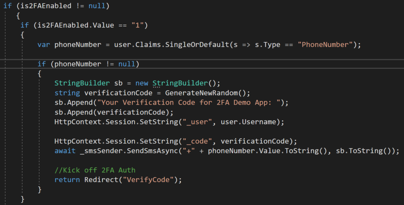The width and height of the screenshot is (404, 205).
Task: Click the verificationCode variable declaration
Action: point(118,93)
